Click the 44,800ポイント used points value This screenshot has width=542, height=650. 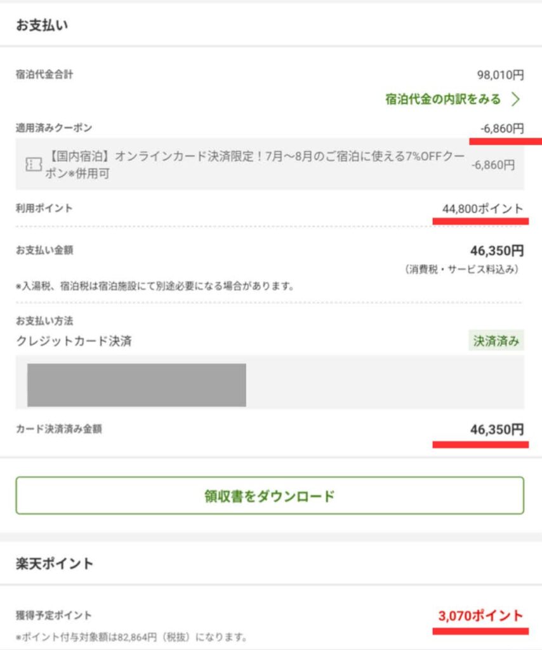pyautogui.click(x=483, y=208)
